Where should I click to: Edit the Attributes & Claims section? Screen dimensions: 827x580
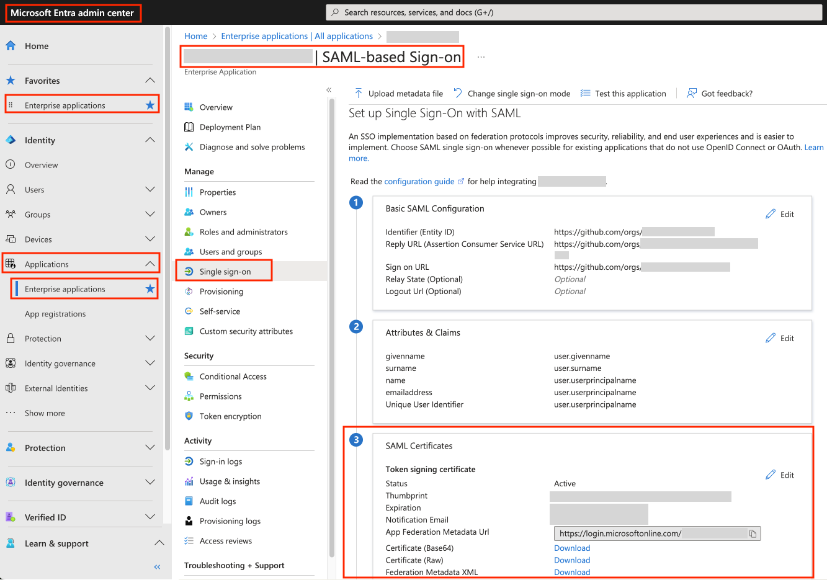[787, 338]
